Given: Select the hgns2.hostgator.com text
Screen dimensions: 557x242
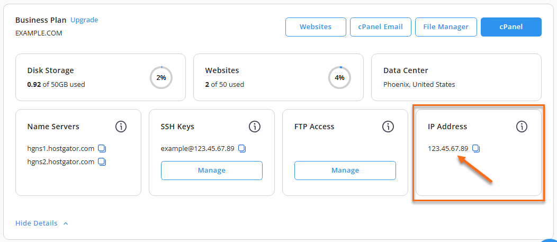Looking at the screenshot, I should click(x=61, y=162).
